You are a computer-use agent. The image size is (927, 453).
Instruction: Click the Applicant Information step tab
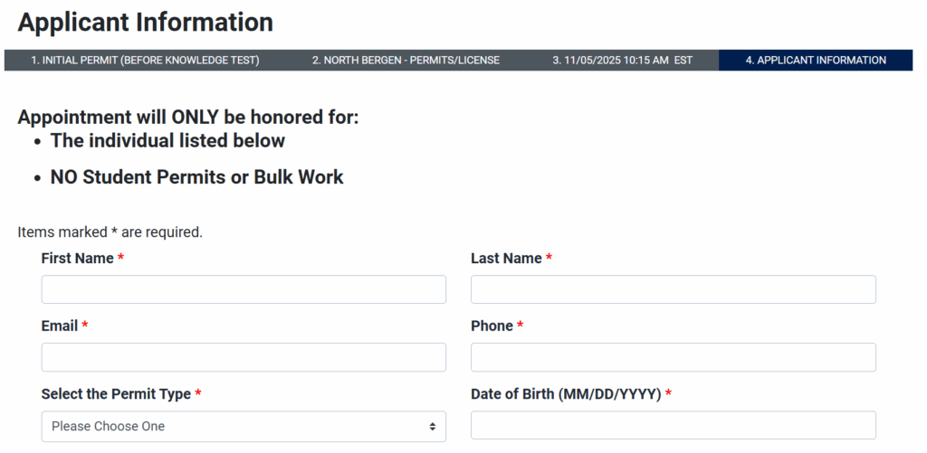pos(816,61)
